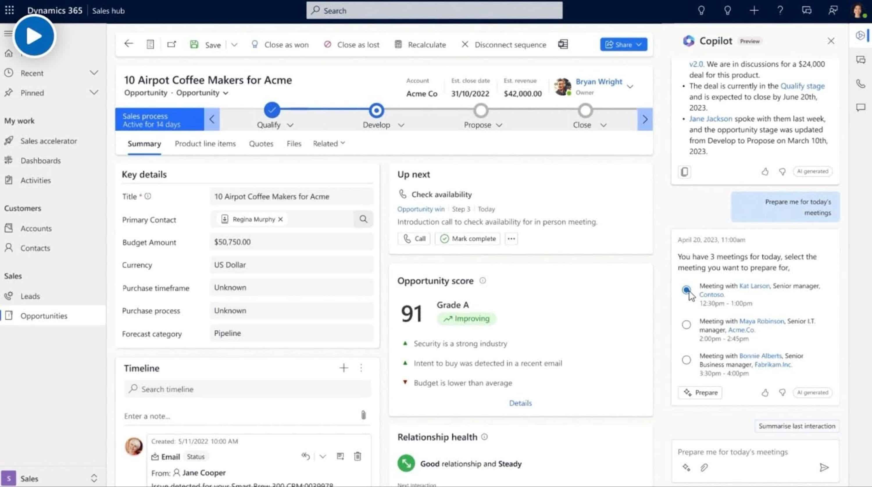Open the app launcher waffle icon
This screenshot has height=487, width=872.
pos(10,10)
